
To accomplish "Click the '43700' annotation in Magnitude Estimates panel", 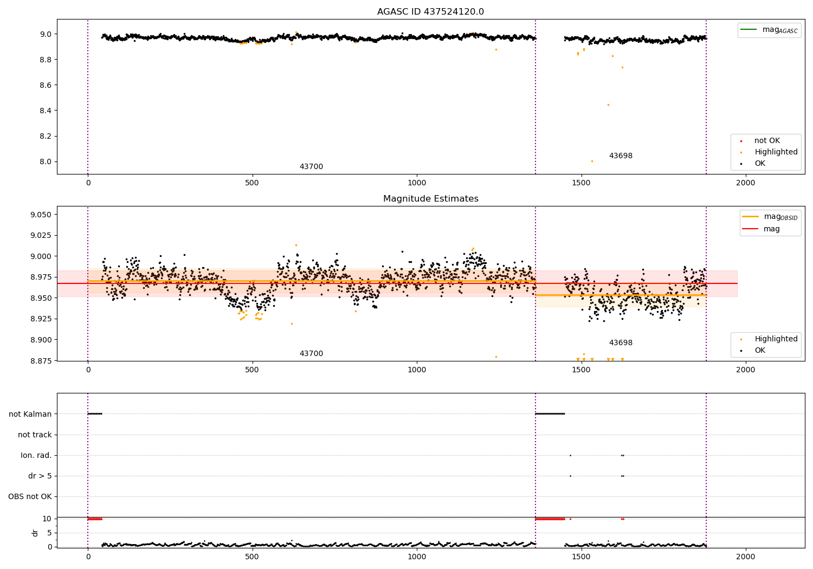I will coord(311,354).
